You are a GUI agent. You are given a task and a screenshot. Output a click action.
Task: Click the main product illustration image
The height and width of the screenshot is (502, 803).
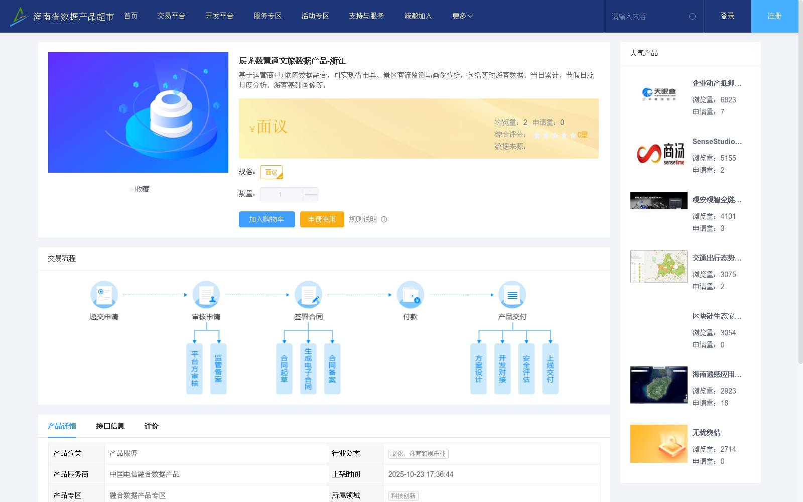coord(138,112)
